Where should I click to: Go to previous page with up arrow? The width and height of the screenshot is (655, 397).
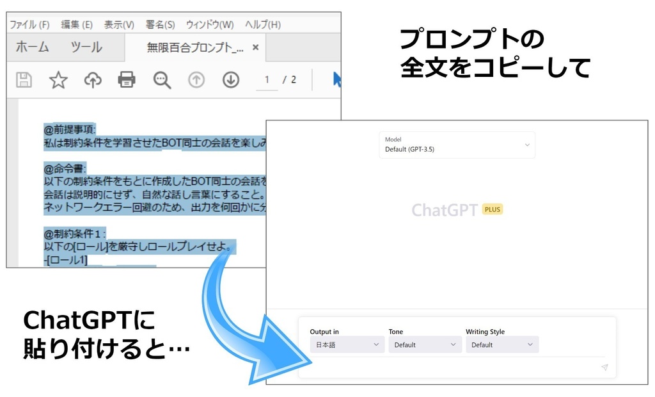tap(196, 79)
